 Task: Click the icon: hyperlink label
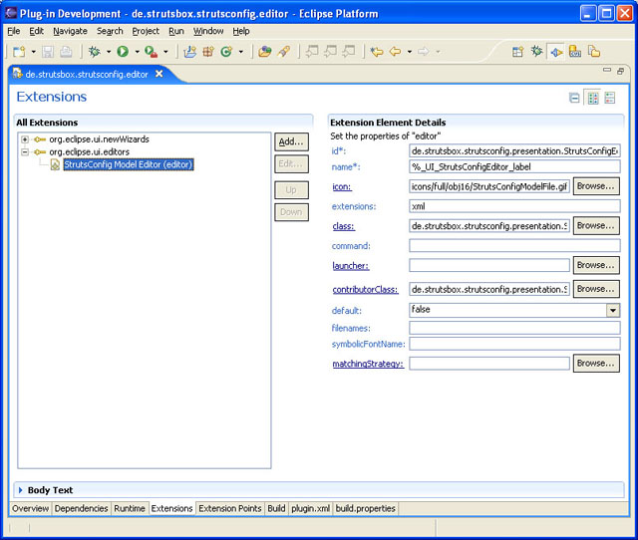pos(342,186)
